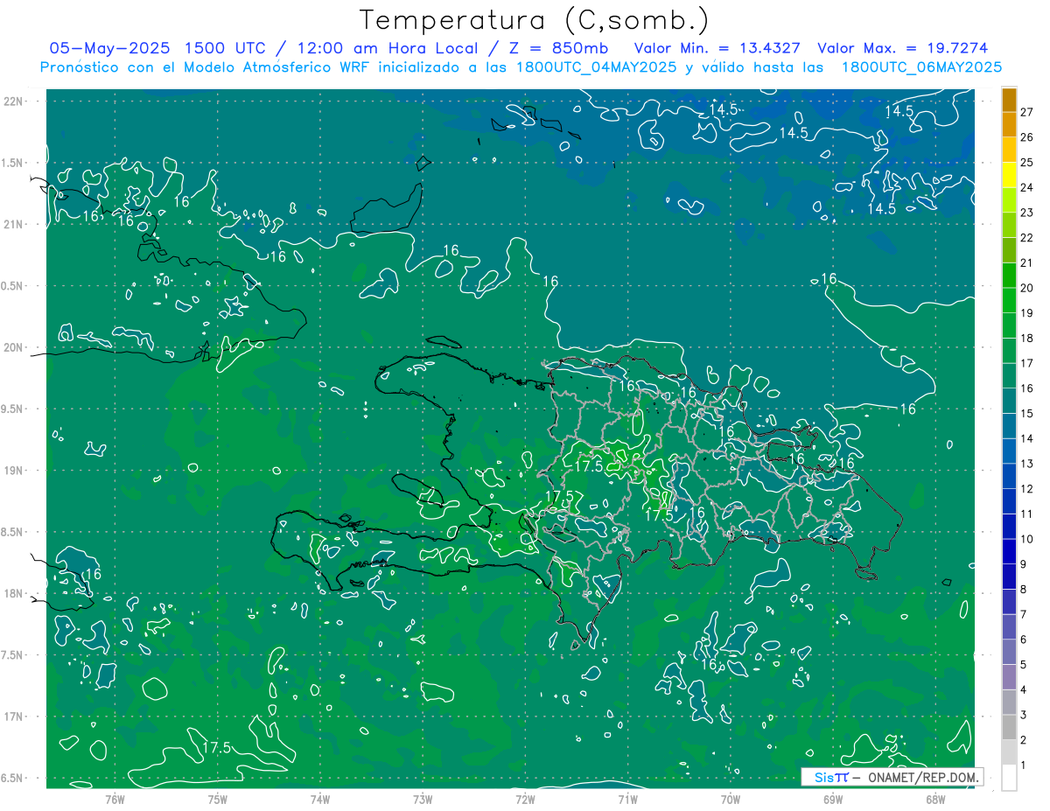Click the white bottom segment of color scale
The image size is (1050, 811).
click(1009, 778)
